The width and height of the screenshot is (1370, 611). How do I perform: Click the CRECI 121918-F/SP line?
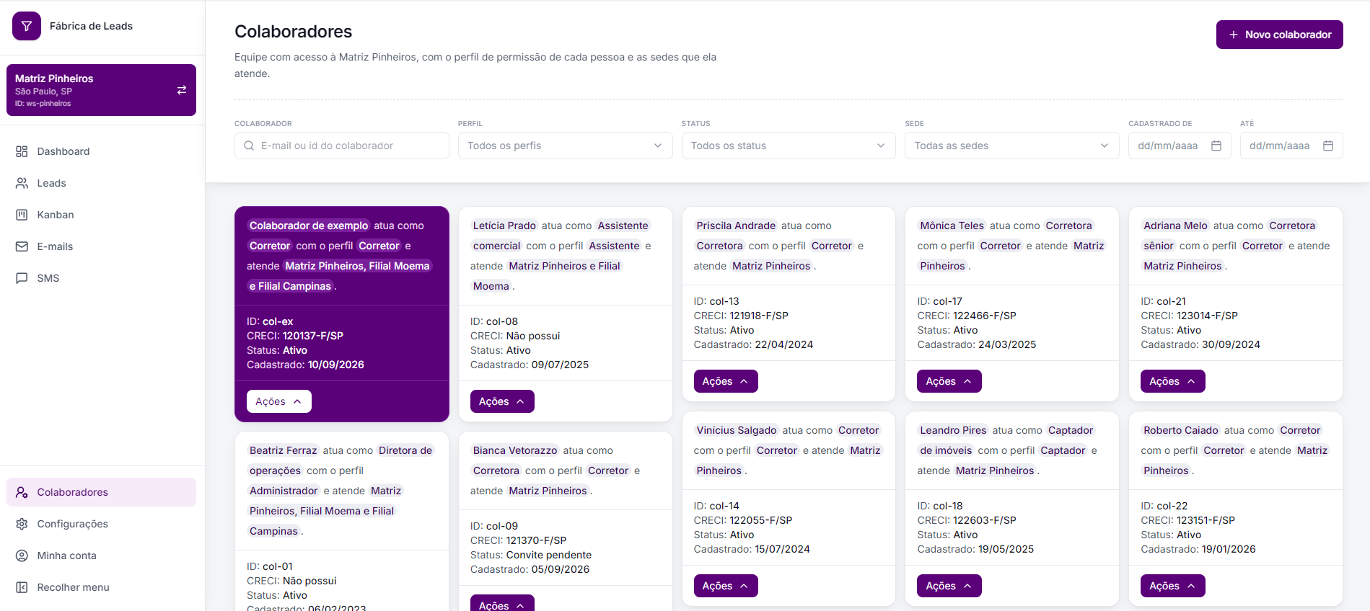(x=741, y=316)
